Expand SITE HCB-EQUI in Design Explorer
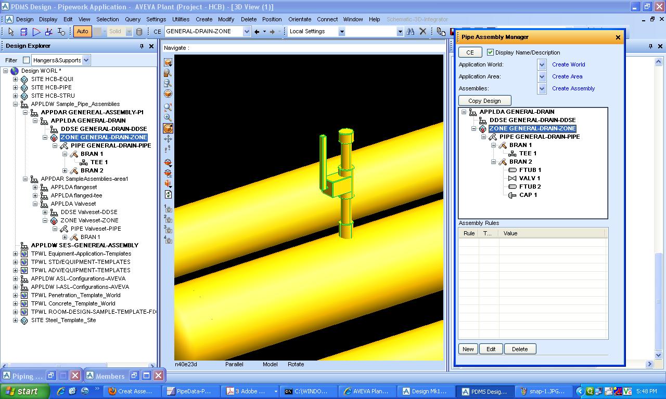Screen dimensions: 666x399 [16, 79]
